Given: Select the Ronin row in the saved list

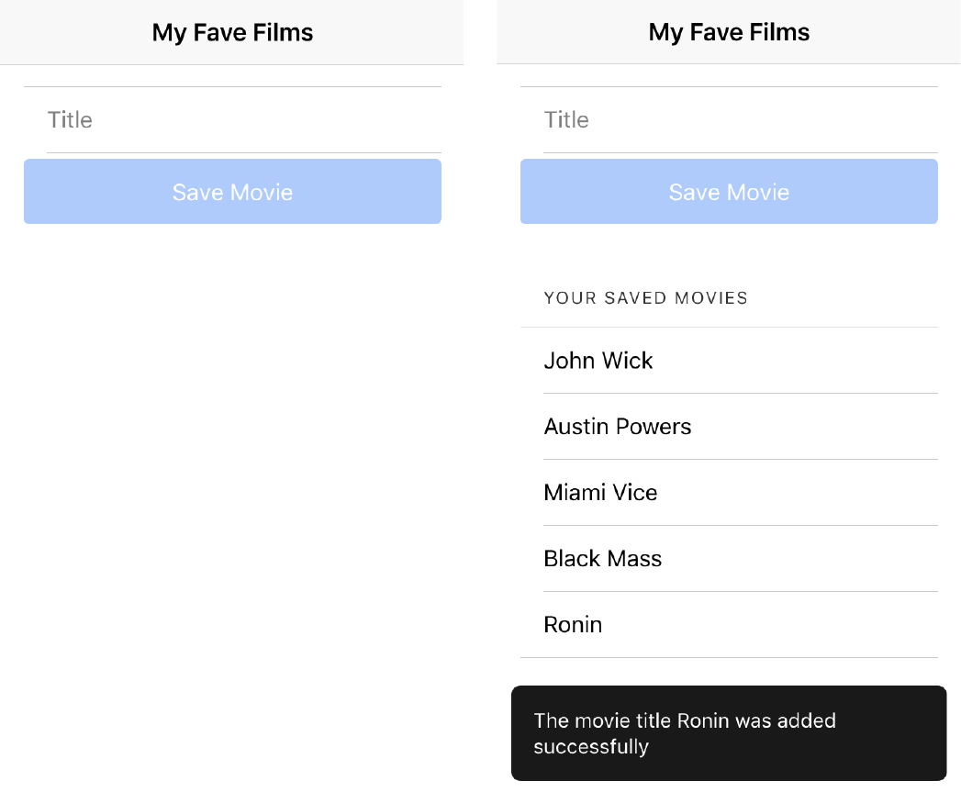Looking at the screenshot, I should pos(729,625).
